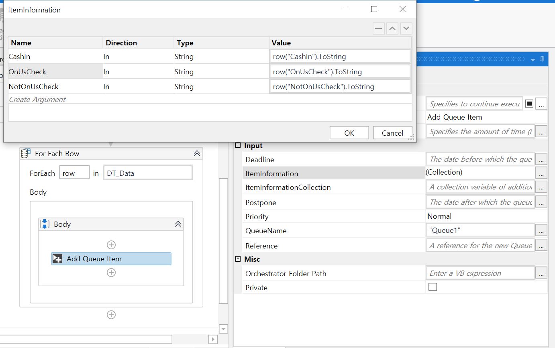This screenshot has height=348, width=555.
Task: Edit the OnUsCheck argument value field
Action: pyautogui.click(x=340, y=72)
